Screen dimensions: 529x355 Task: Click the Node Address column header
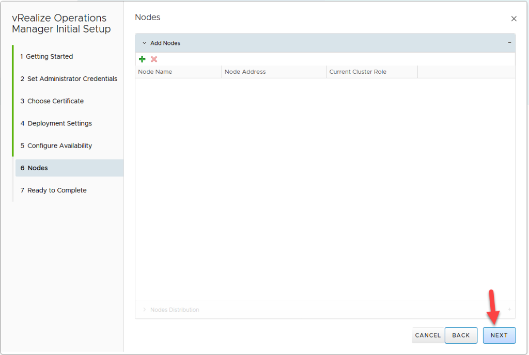245,72
